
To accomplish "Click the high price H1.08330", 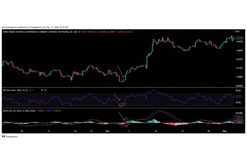I will click(x=92, y=32).
